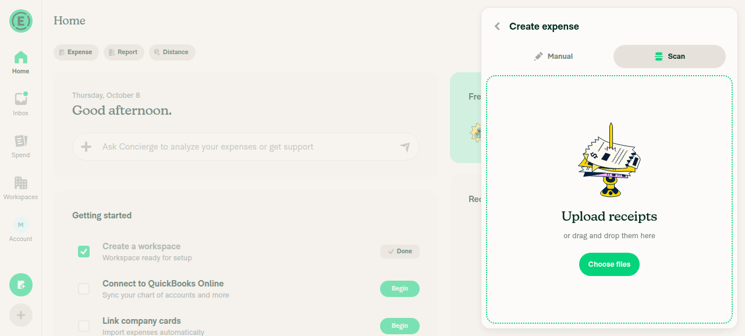Ask Concierge using the text input field
745x336 pixels.
[x=246, y=147]
